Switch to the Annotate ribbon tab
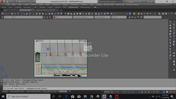 pyautogui.click(x=18, y=7)
